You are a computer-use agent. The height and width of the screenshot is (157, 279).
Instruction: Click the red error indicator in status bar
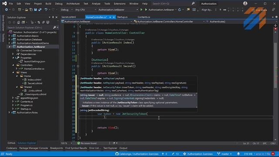273,154
